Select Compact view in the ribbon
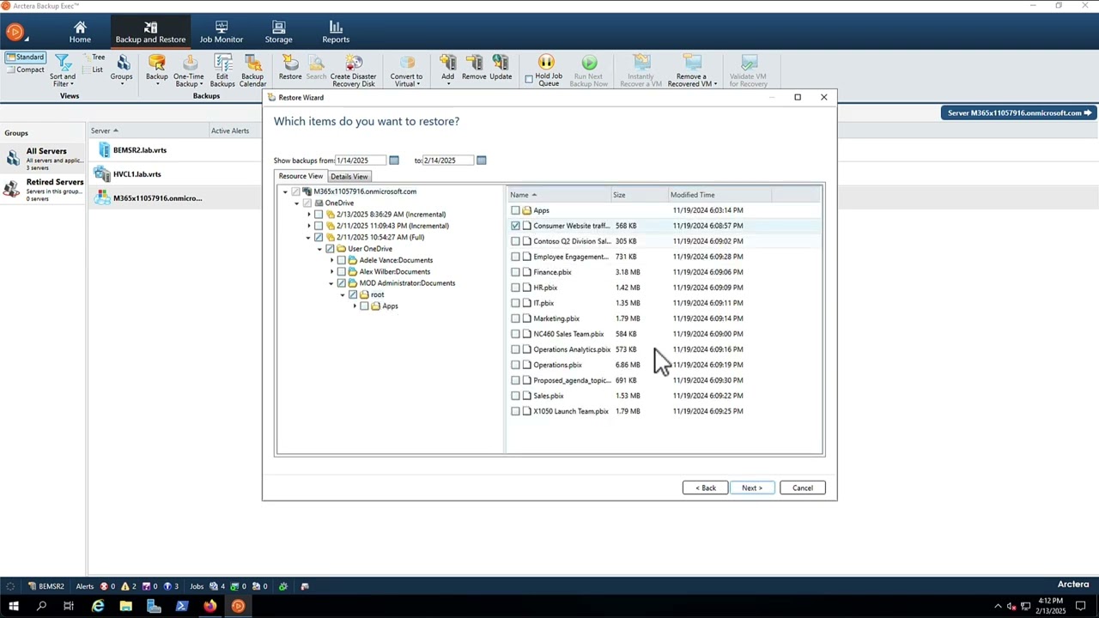 pos(25,70)
